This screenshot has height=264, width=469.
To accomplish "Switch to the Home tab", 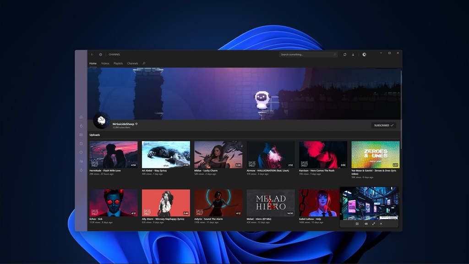I will coord(93,63).
